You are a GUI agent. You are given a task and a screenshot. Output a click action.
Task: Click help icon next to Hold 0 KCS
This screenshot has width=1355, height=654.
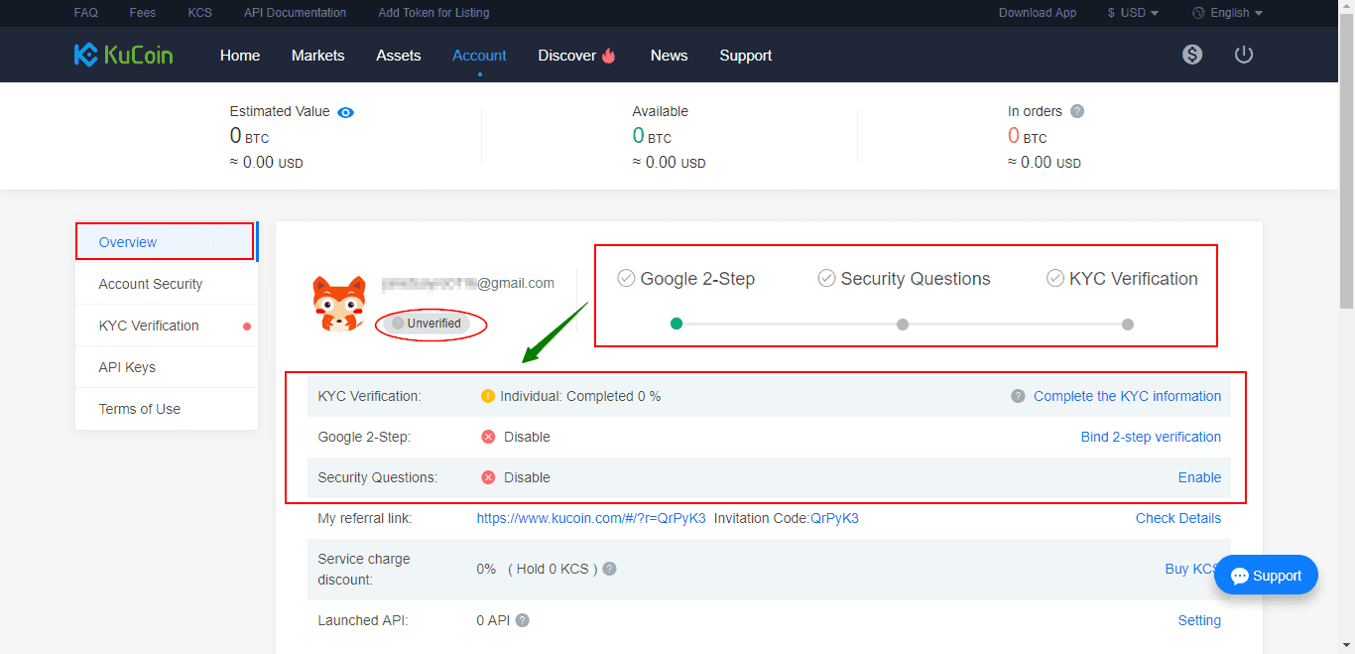click(x=610, y=569)
